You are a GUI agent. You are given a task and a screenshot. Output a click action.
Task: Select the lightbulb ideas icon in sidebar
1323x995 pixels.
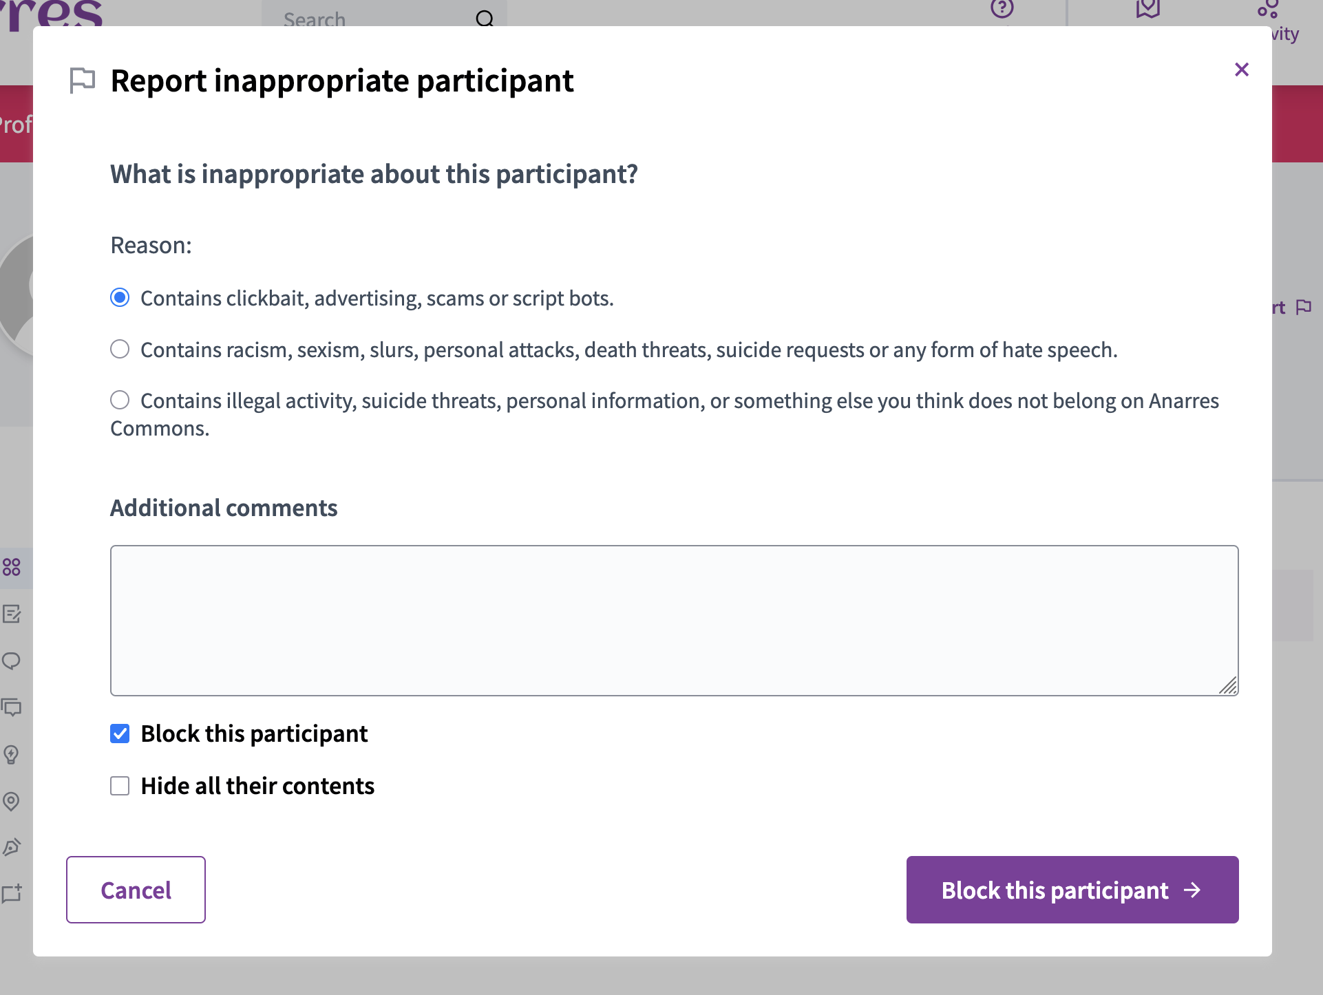tap(12, 754)
